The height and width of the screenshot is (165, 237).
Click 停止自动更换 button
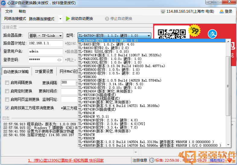(119, 19)
